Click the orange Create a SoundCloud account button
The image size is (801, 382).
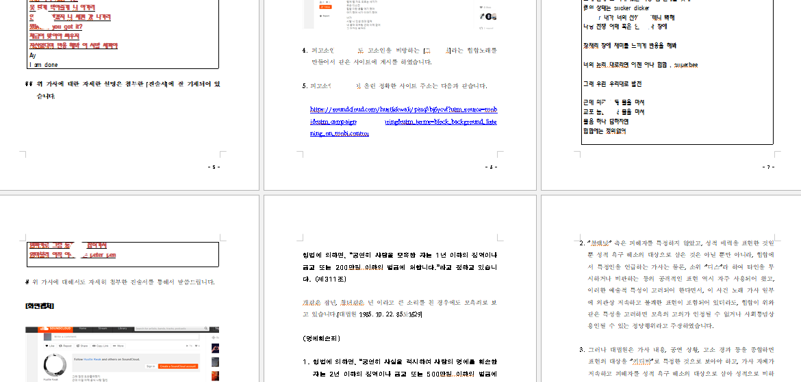click(x=177, y=366)
